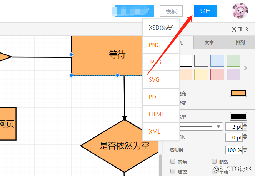
Task: Choose XSD(免费) export format
Action: 161,28
